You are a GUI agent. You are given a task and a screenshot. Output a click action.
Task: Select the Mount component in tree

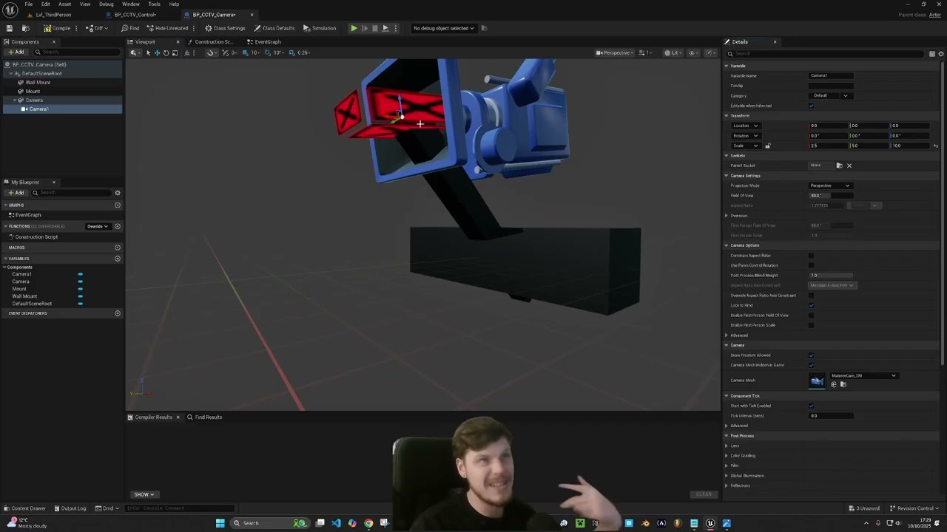tap(33, 91)
